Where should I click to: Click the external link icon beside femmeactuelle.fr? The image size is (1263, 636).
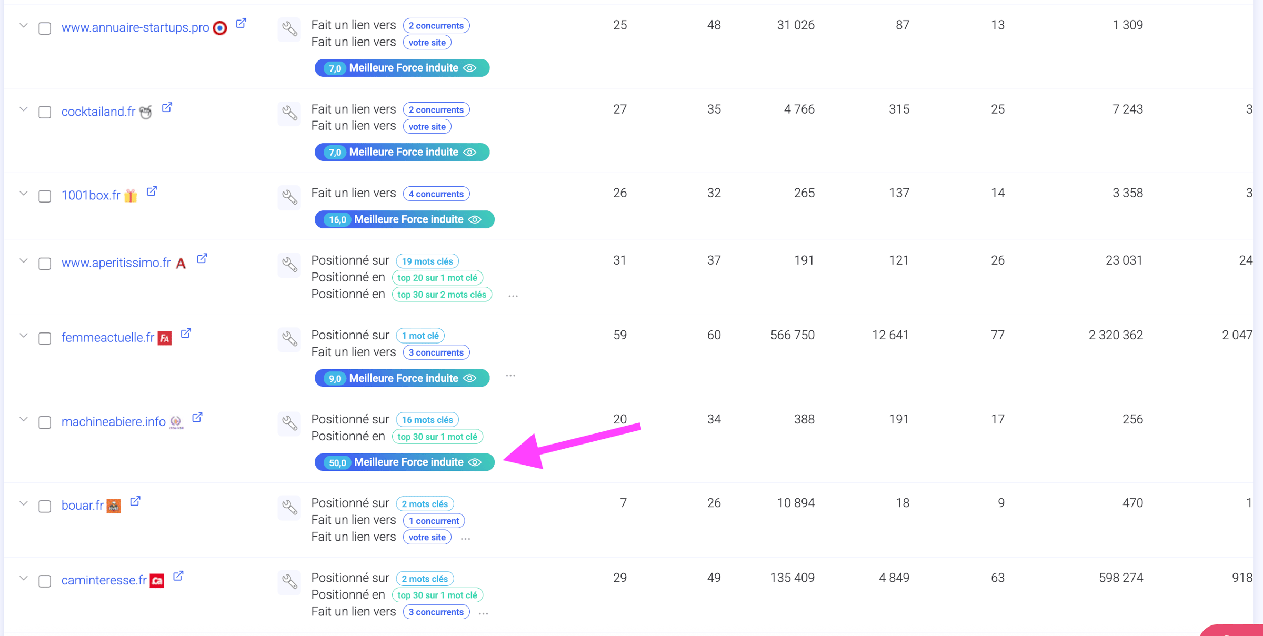(x=186, y=334)
